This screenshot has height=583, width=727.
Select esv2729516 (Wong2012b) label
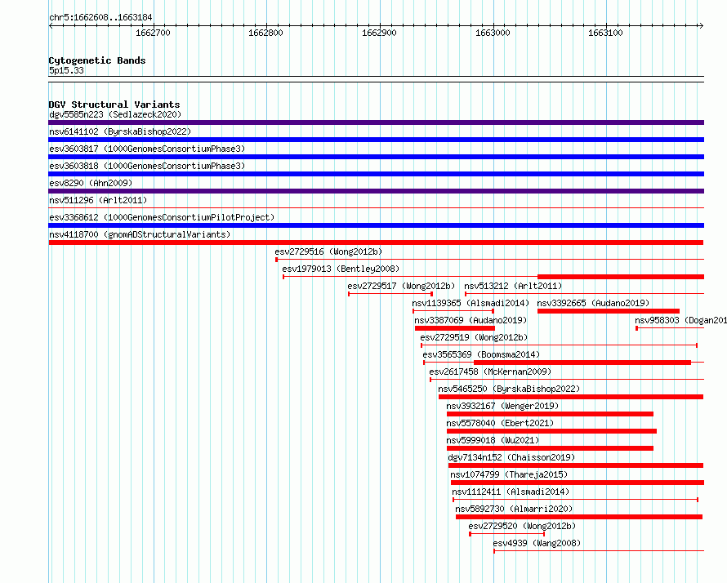tap(328, 251)
